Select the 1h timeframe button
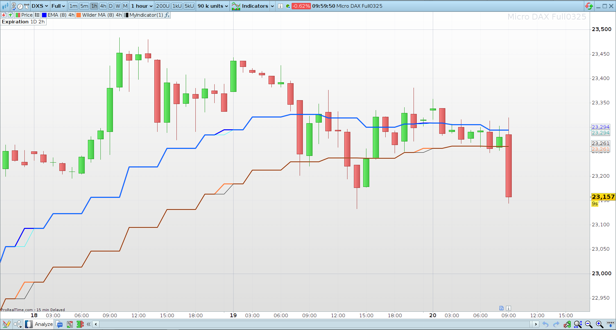 pyautogui.click(x=94, y=6)
